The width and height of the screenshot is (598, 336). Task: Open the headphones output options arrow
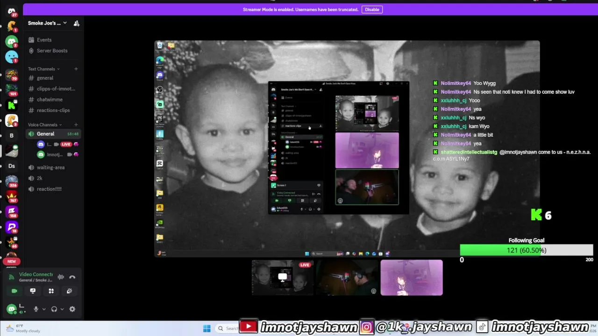(x=62, y=309)
